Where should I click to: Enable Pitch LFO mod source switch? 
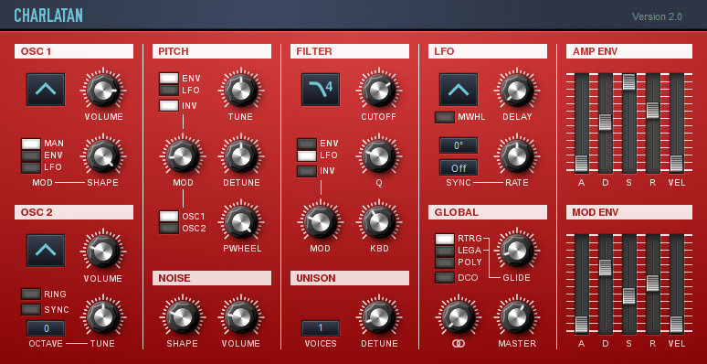(x=169, y=90)
